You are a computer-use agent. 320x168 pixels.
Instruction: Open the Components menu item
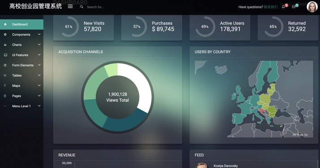click(x=22, y=35)
